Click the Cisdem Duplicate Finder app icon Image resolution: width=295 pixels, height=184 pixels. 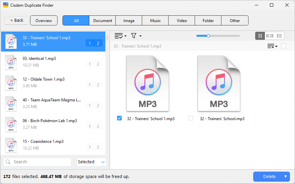[6, 5]
